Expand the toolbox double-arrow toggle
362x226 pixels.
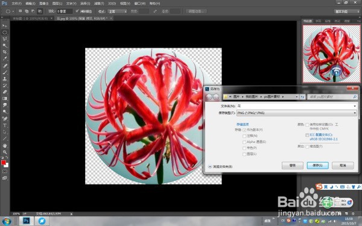pyautogui.click(x=2, y=17)
